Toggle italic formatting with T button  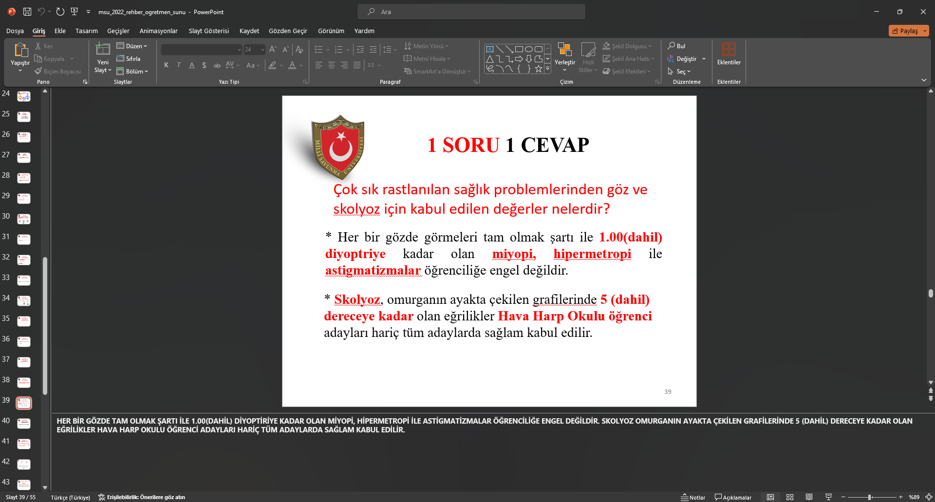click(x=179, y=65)
